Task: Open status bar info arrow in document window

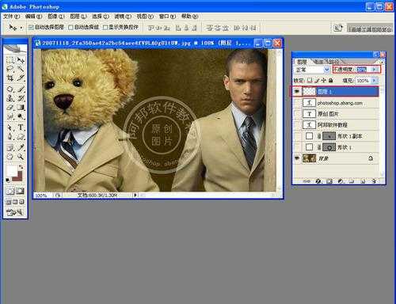Action: pyautogui.click(x=135, y=195)
